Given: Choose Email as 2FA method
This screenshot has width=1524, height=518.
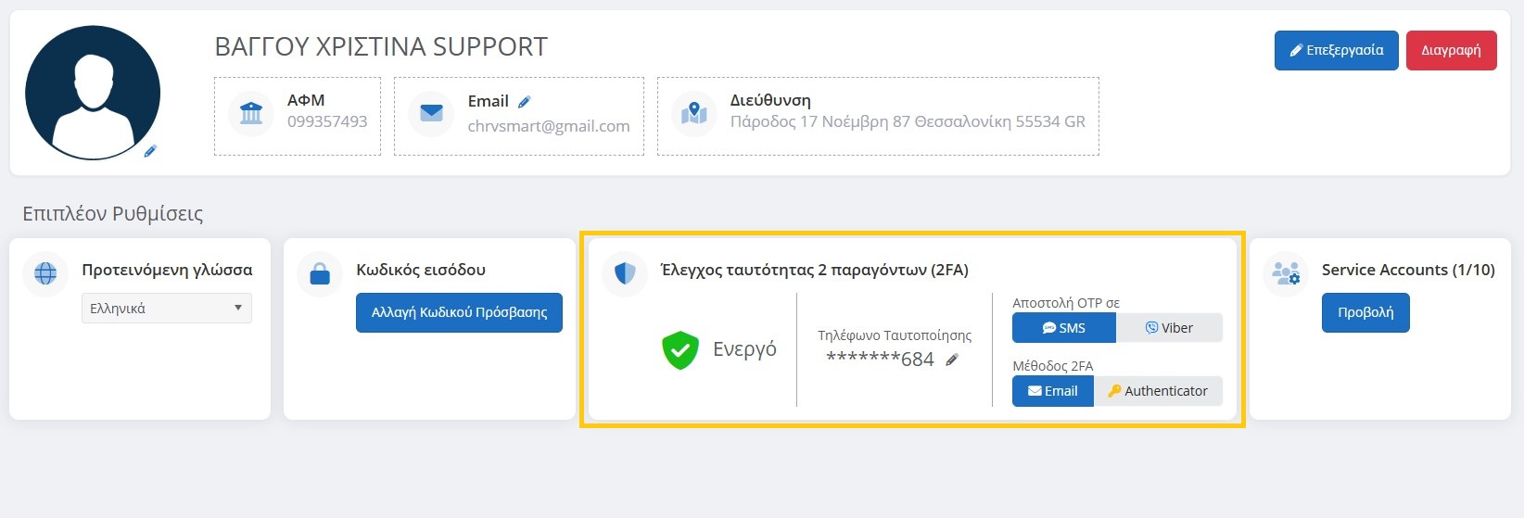Looking at the screenshot, I should pyautogui.click(x=1052, y=391).
